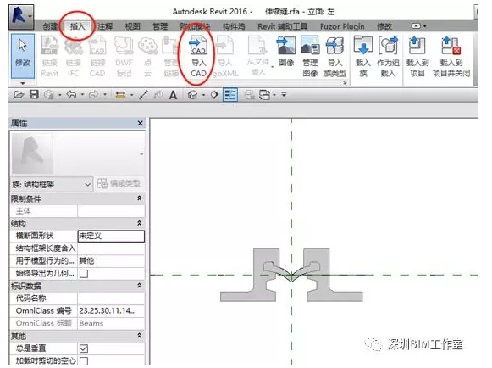492x368 pixels.
Task: Click the aligned dimension measure icon
Action: pos(120,95)
